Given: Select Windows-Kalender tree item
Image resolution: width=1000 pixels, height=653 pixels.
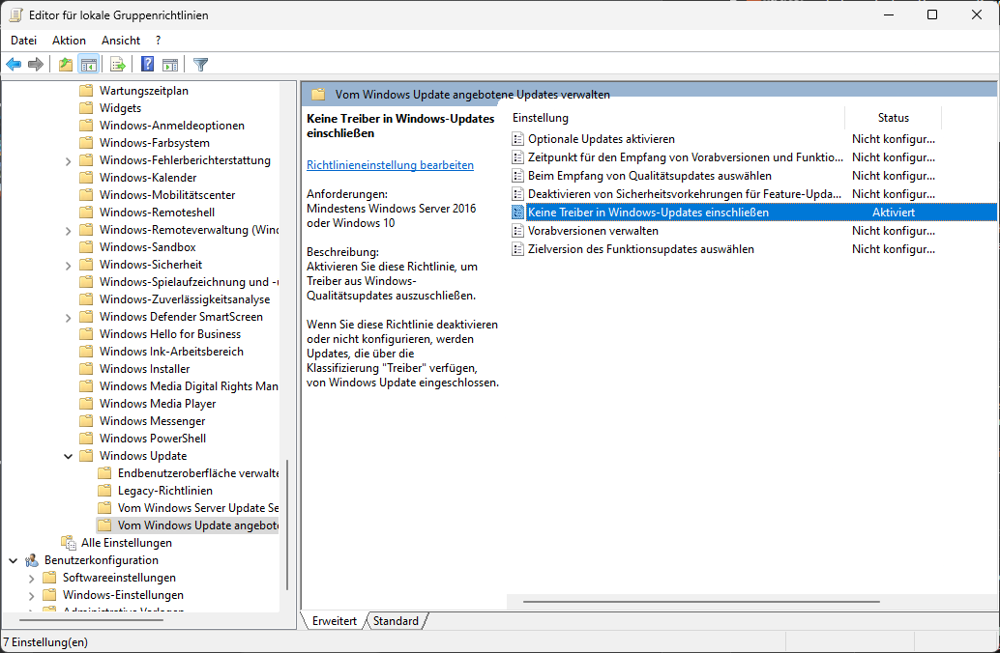Looking at the screenshot, I should (x=148, y=178).
